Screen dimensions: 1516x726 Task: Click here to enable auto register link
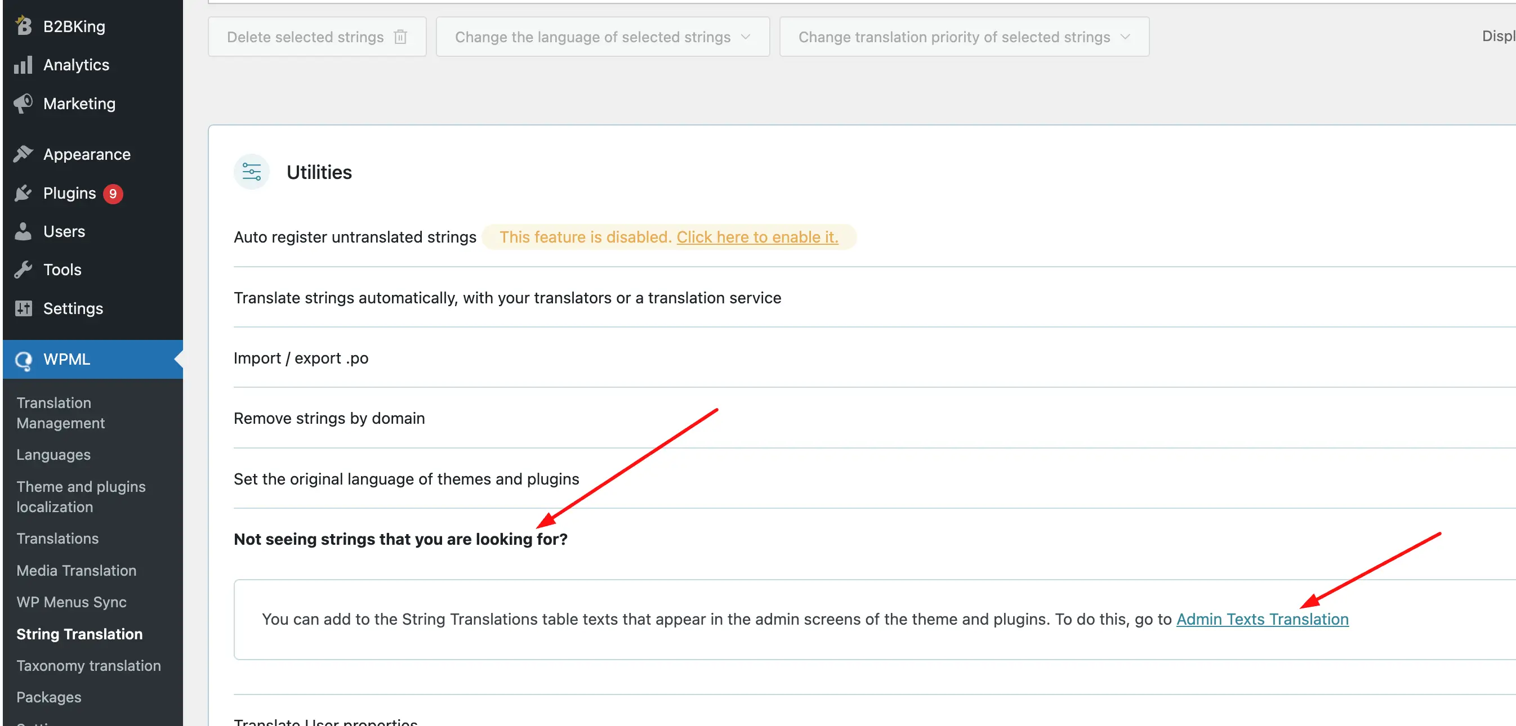(757, 237)
